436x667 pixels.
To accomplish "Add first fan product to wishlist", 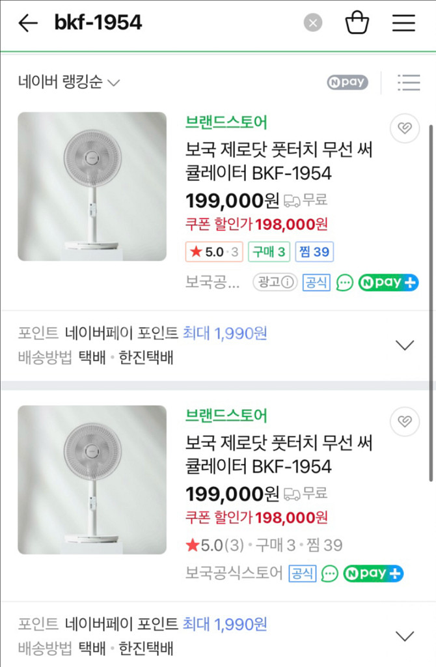I will (x=404, y=128).
